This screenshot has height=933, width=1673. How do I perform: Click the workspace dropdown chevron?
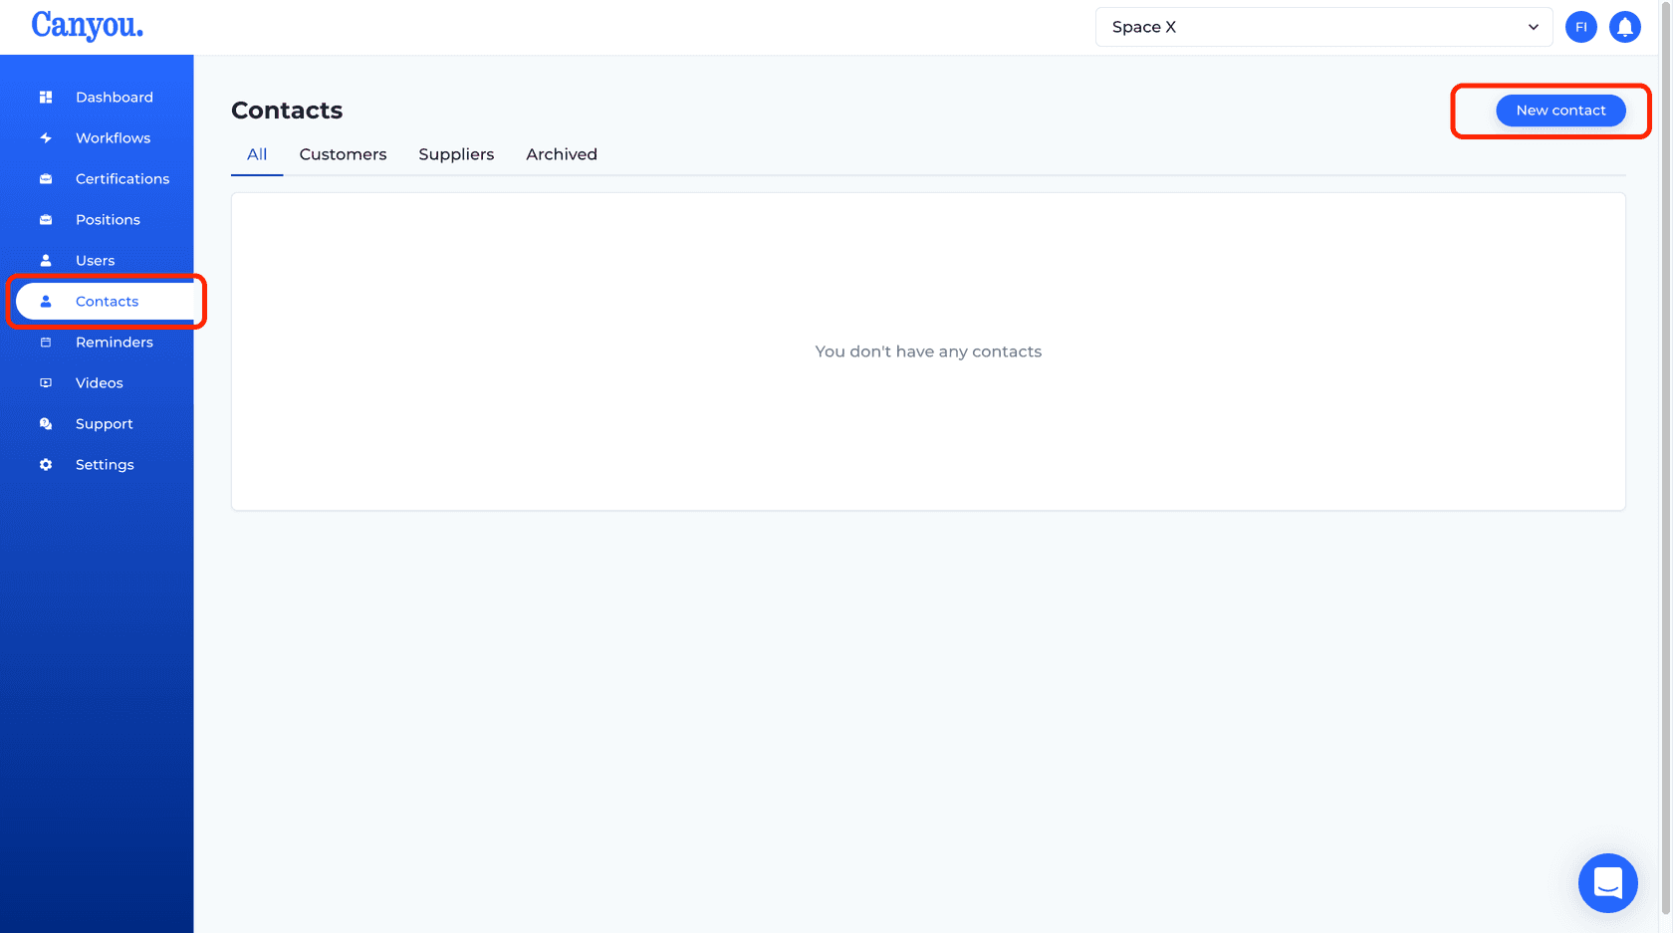(x=1534, y=27)
